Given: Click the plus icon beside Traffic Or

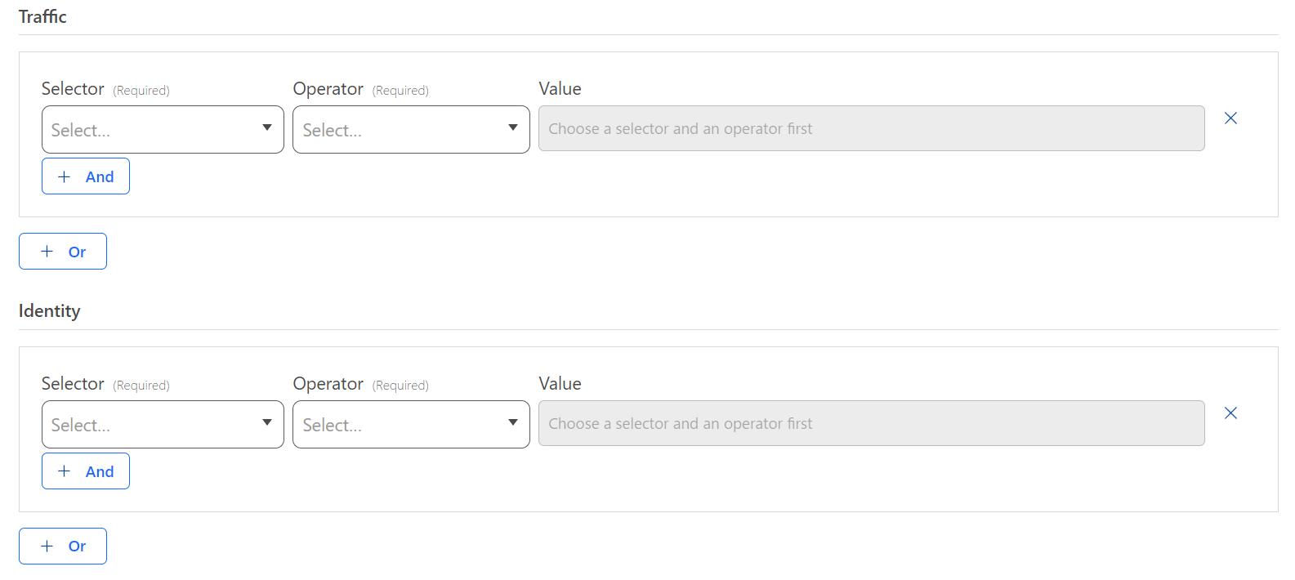Looking at the screenshot, I should pyautogui.click(x=47, y=252).
